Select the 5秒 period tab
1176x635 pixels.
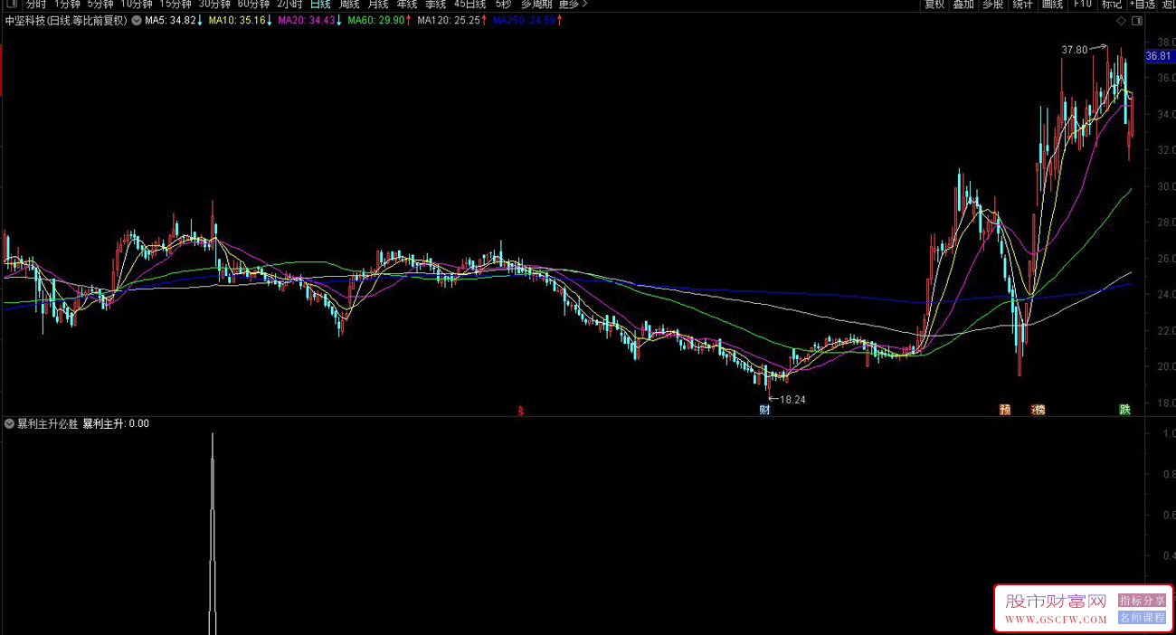[503, 4]
